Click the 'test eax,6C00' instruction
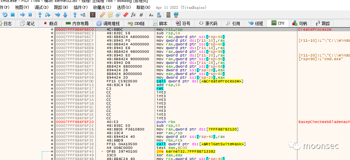Image resolution: width=350 pixels, height=160 pixels. click(172, 148)
